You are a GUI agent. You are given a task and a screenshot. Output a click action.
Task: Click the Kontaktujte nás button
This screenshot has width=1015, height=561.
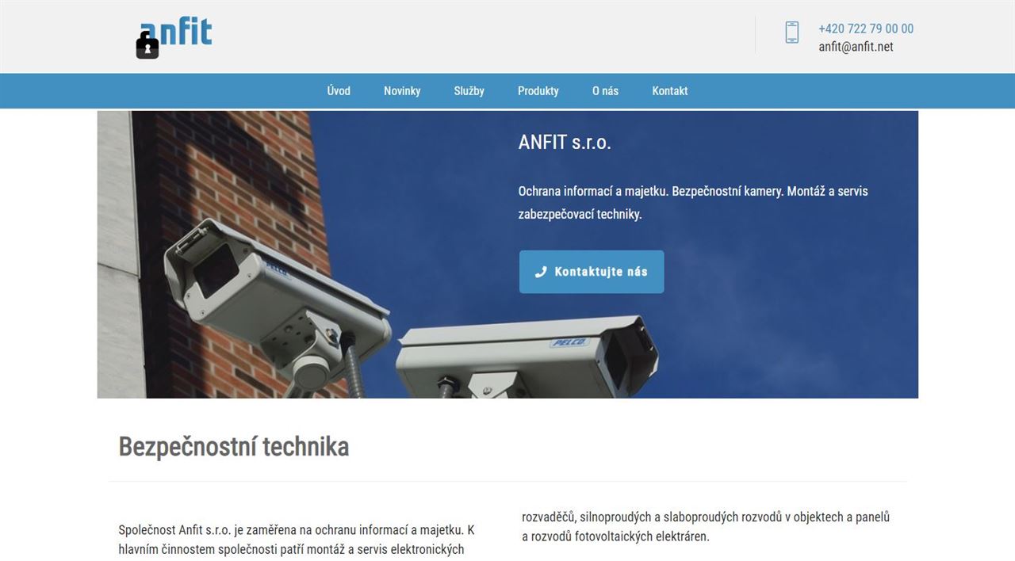[x=592, y=272]
